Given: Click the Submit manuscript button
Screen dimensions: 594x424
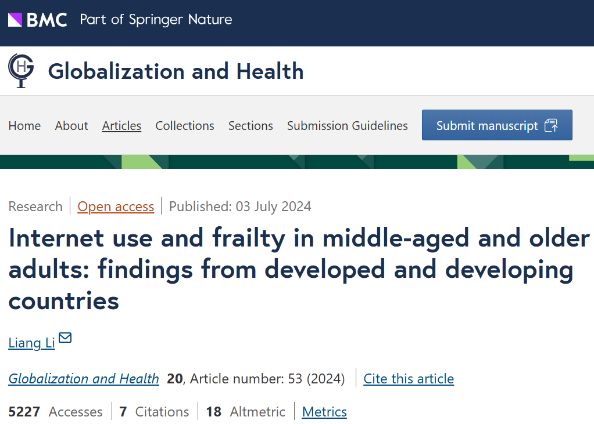Looking at the screenshot, I should coord(497,125).
